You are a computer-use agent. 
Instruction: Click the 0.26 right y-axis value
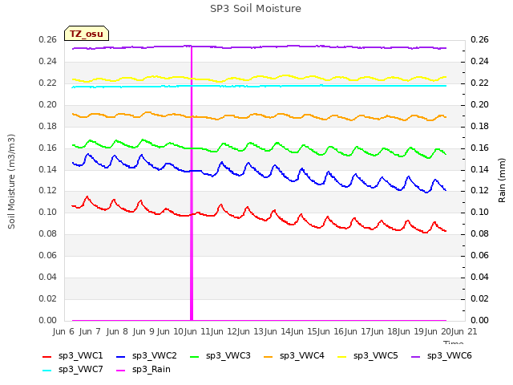479,39
